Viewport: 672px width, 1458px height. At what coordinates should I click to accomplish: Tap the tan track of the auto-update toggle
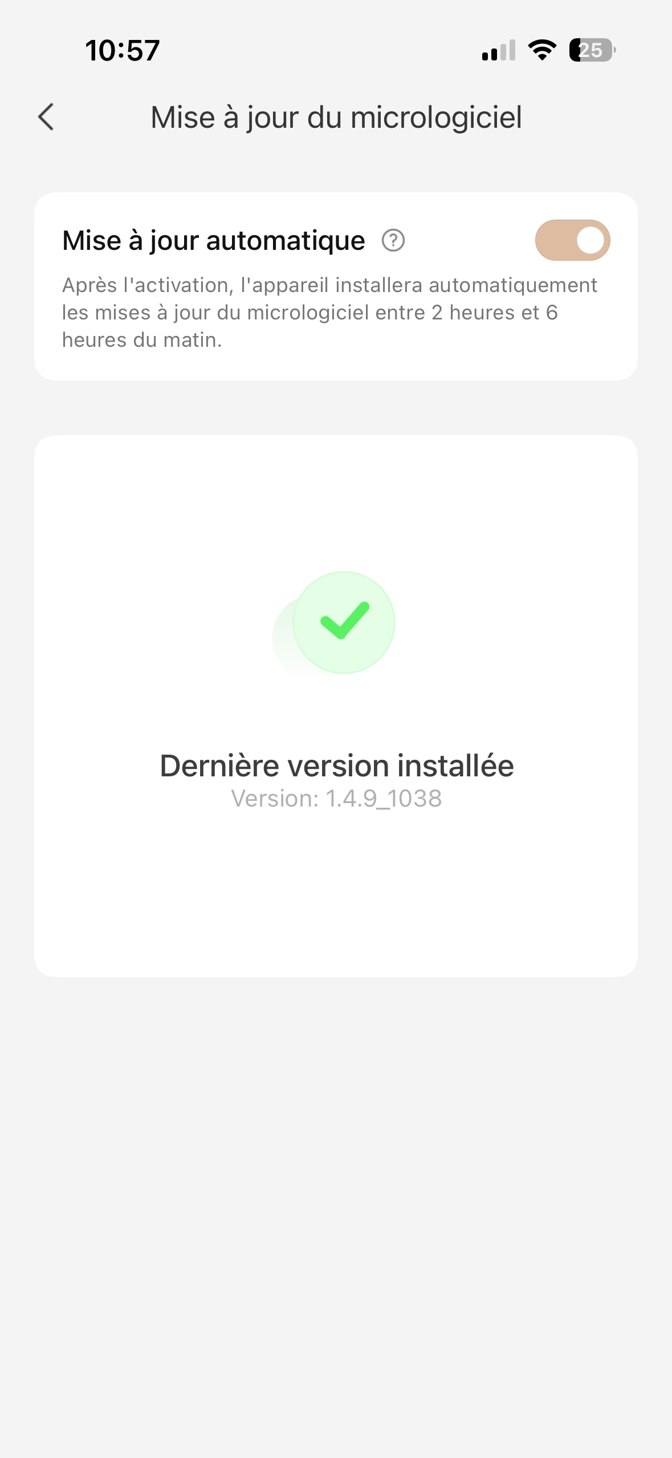click(554, 240)
